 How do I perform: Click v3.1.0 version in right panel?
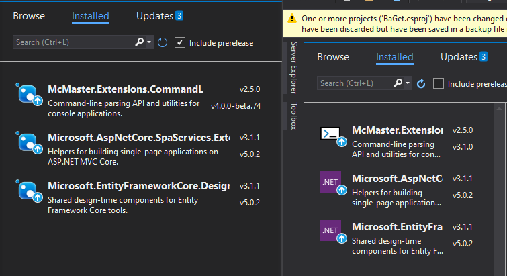[463, 147]
